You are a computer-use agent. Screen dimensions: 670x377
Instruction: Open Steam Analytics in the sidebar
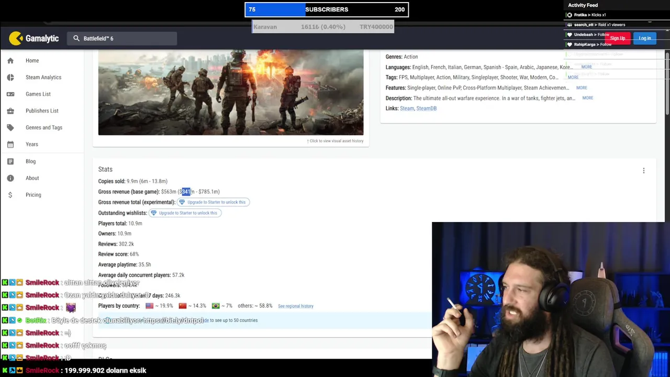click(43, 77)
